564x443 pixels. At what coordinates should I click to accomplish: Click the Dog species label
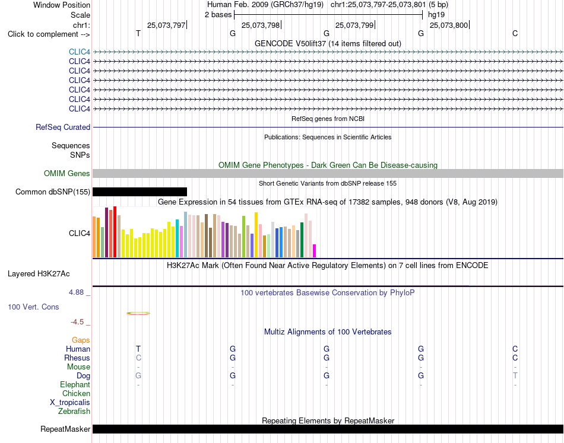83,376
